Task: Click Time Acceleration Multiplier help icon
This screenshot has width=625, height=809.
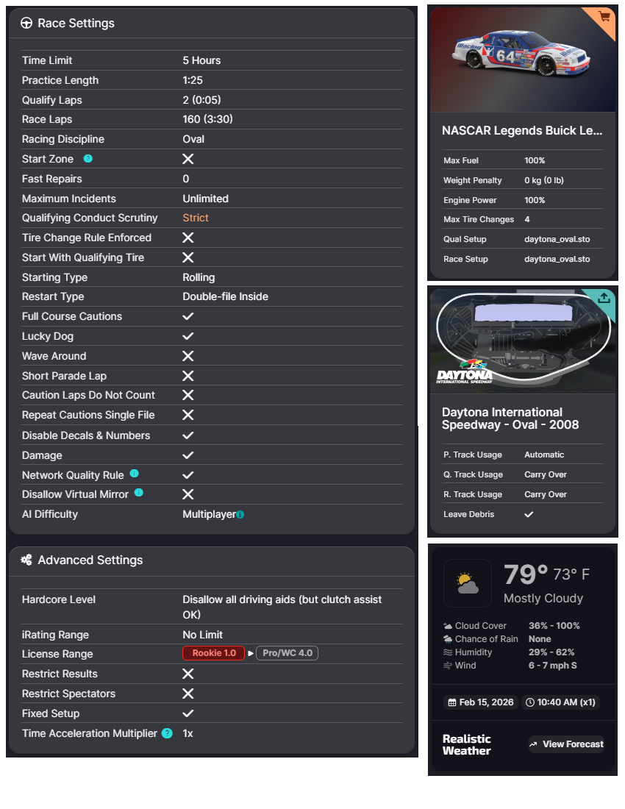Action: click(x=167, y=733)
